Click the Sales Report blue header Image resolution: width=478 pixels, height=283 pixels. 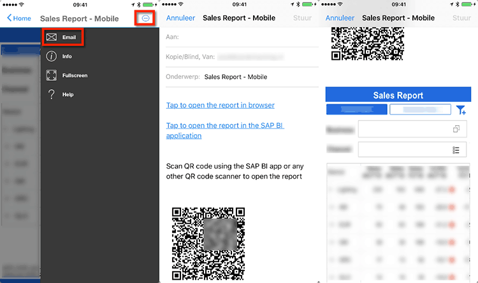tap(398, 95)
